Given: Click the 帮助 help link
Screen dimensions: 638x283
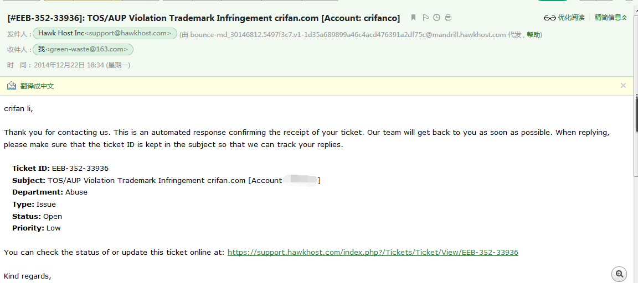Looking at the screenshot, I should coord(533,35).
